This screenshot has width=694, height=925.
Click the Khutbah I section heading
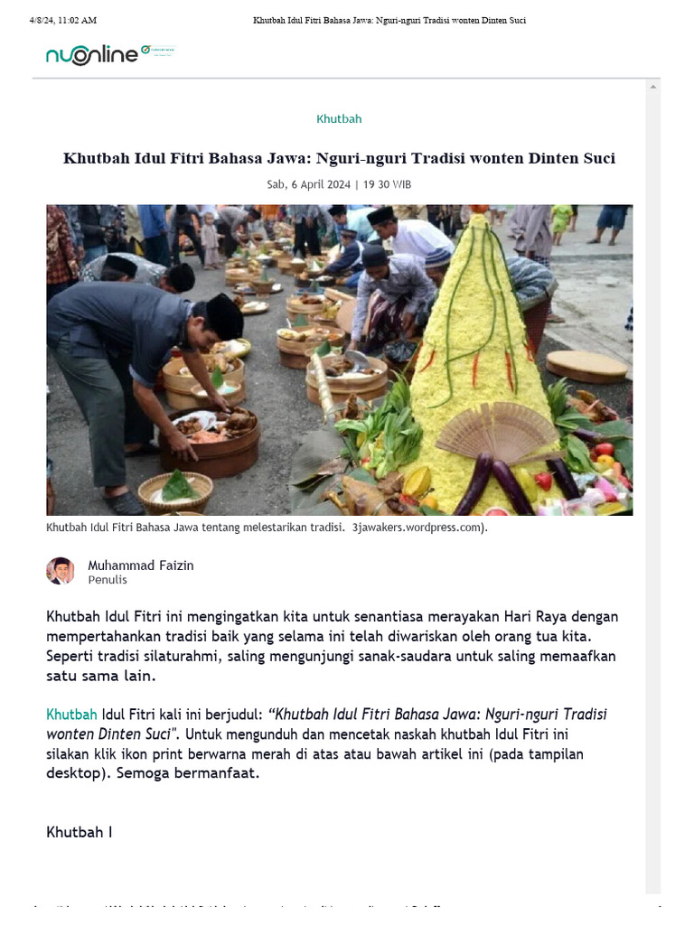click(80, 832)
